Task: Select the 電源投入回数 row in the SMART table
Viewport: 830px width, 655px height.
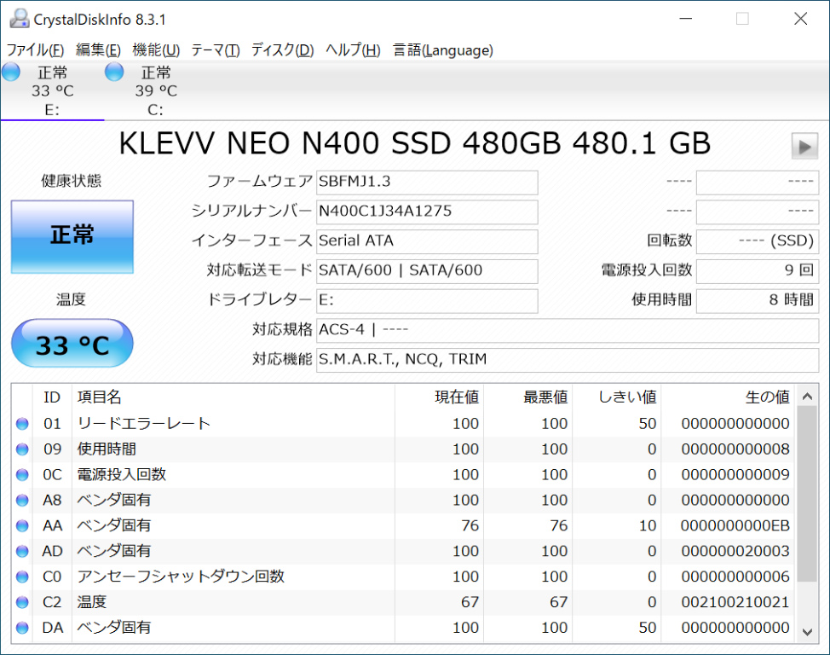Action: (402, 475)
